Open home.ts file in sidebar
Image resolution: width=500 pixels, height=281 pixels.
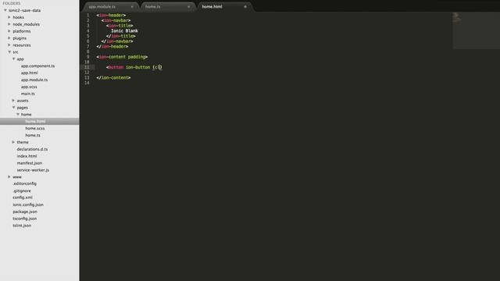(33, 135)
